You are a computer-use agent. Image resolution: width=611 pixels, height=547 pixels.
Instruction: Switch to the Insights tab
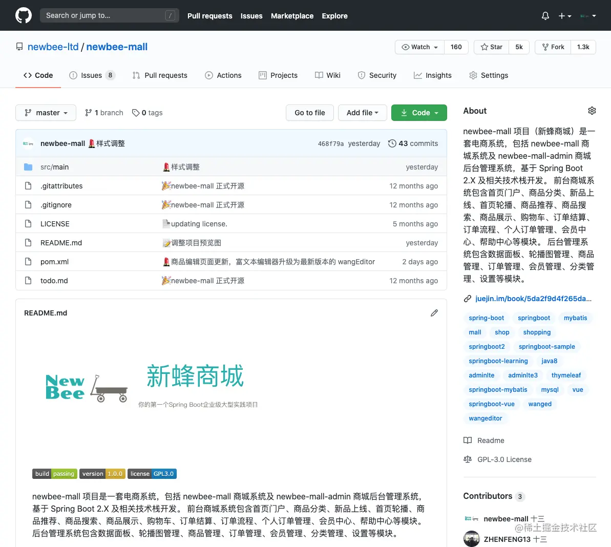point(433,75)
